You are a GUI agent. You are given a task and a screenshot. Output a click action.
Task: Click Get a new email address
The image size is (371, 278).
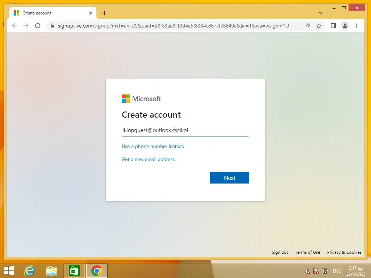[x=148, y=159]
